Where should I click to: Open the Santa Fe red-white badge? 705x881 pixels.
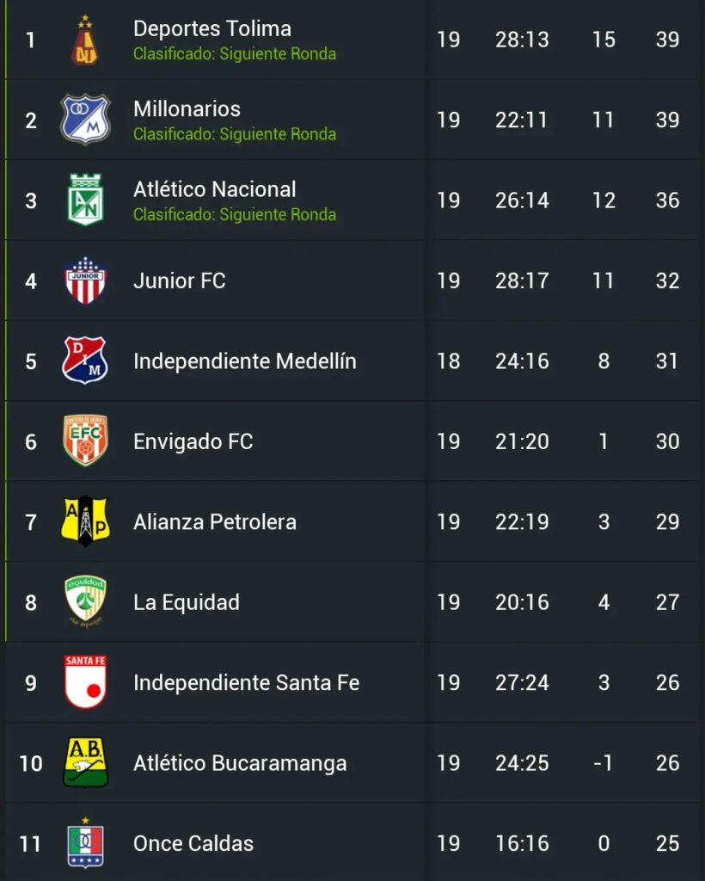pos(85,682)
